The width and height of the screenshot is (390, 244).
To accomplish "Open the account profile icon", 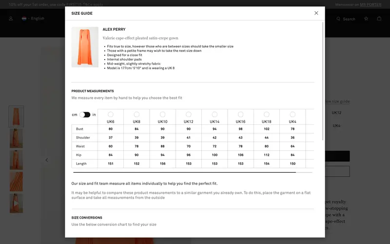I will [11, 19].
